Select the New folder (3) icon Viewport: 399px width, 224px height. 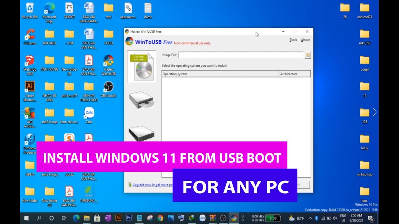coord(49,196)
